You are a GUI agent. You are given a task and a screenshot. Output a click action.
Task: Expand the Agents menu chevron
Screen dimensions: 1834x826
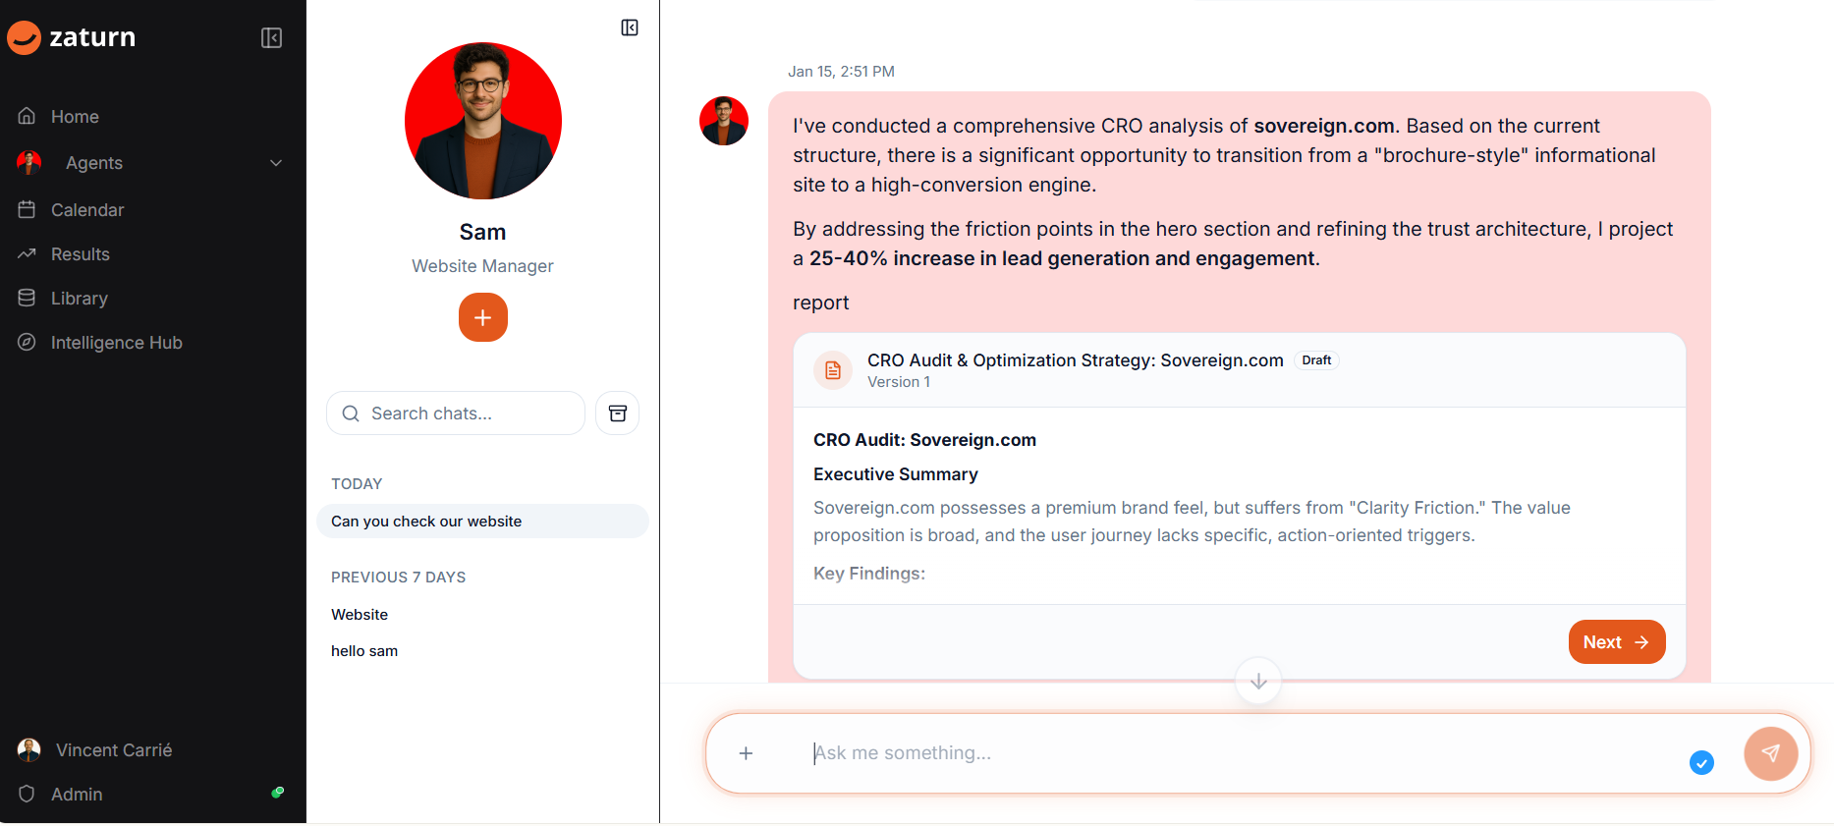(276, 163)
